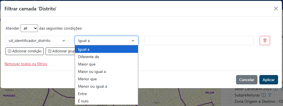Screen dimensions: 283x106
Task: Check the Setor Censitário 2022 layer checkbox
Action: [231, 89]
